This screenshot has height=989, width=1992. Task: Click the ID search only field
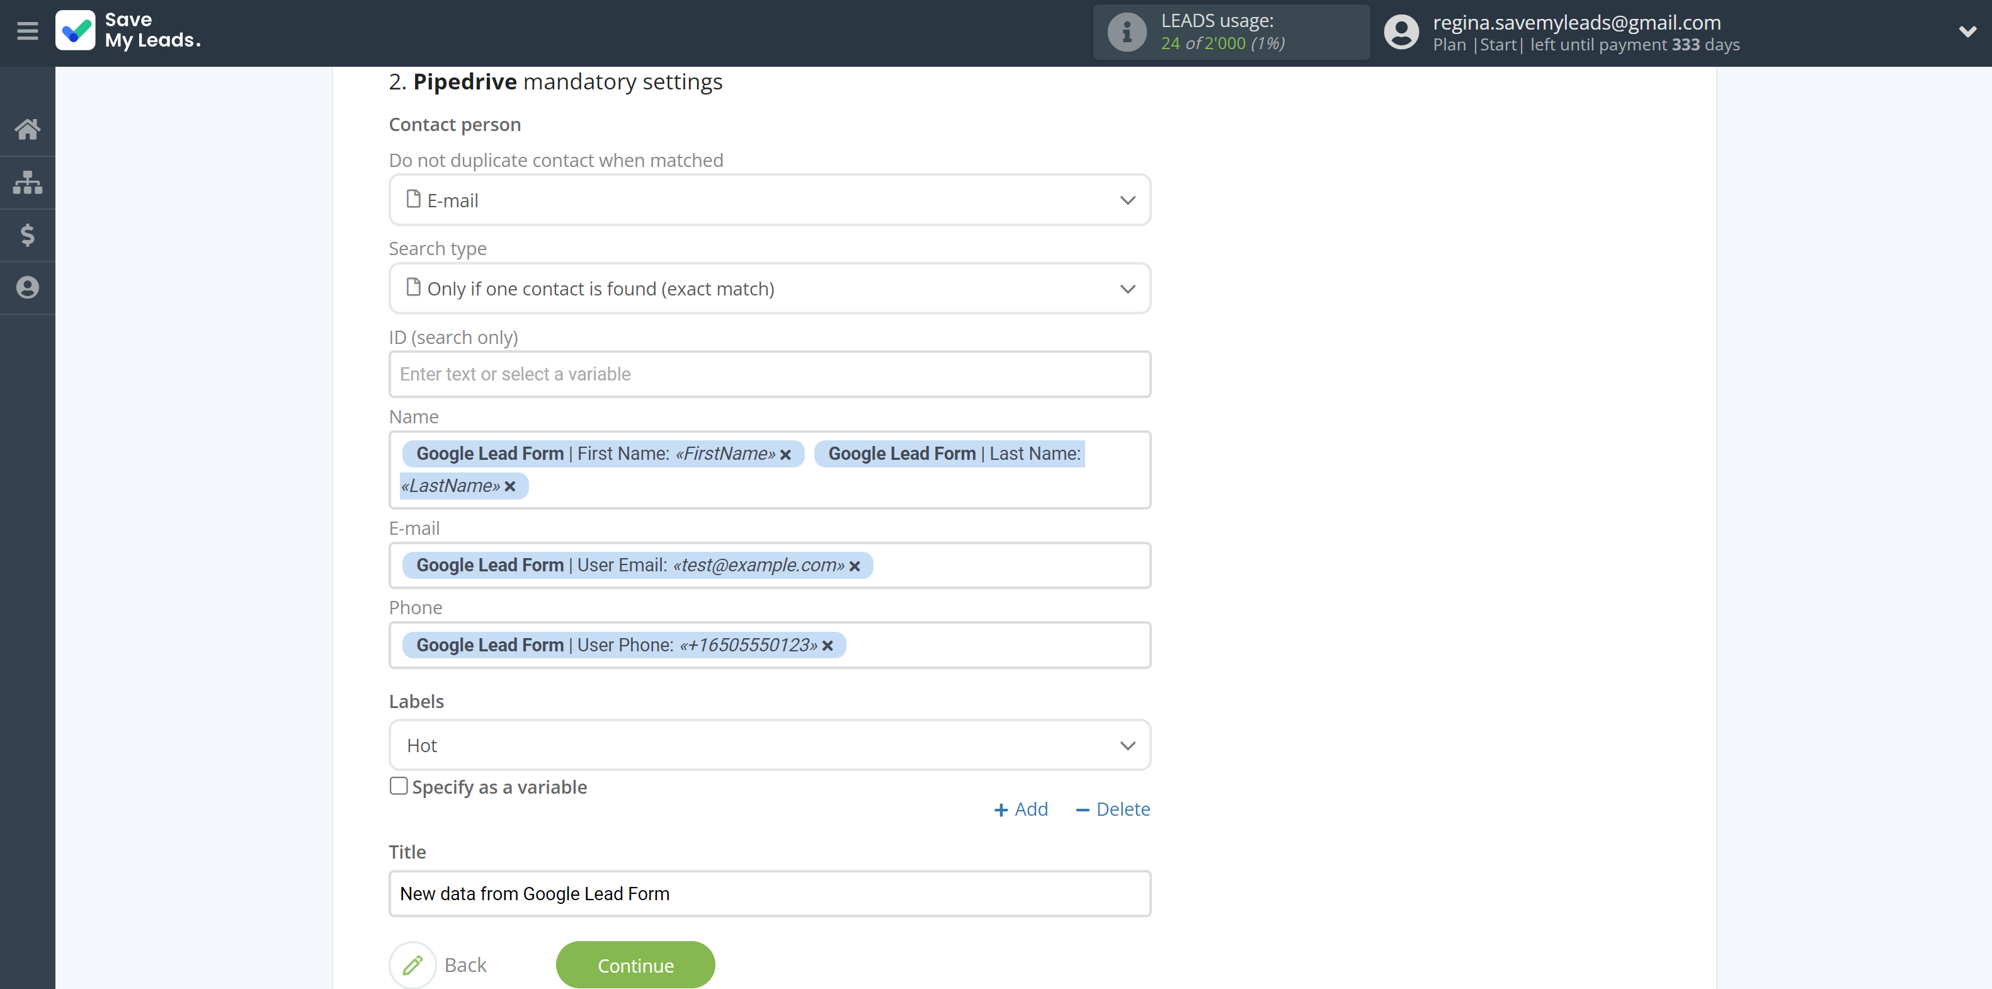[770, 374]
